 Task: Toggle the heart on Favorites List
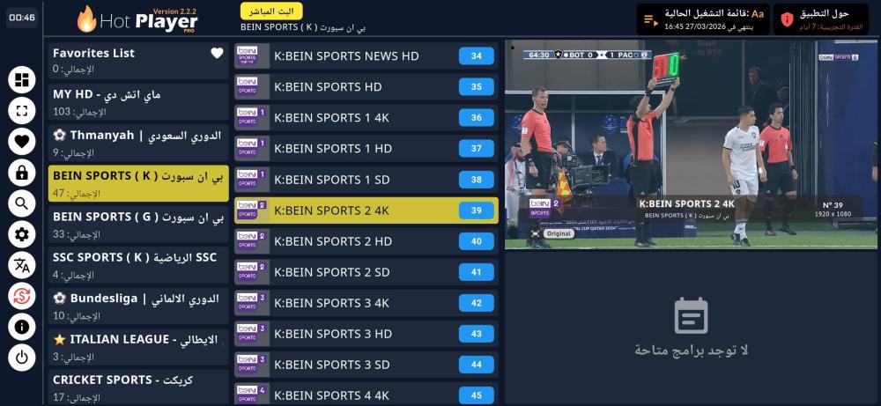tap(217, 53)
